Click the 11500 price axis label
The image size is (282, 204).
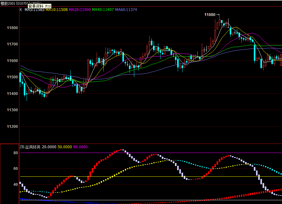point(13,77)
